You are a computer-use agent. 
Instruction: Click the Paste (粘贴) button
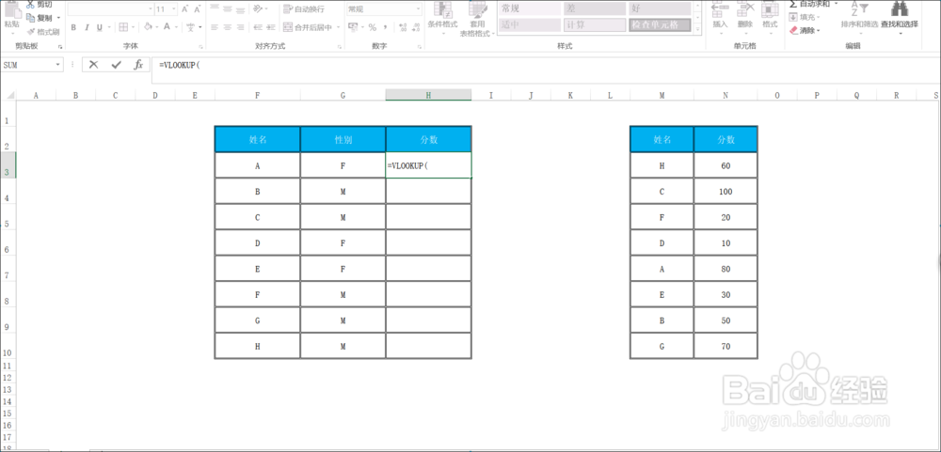(x=12, y=18)
